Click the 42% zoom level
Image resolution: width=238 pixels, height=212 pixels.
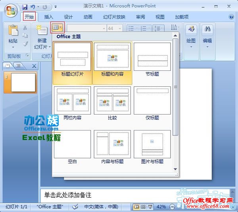click(x=161, y=207)
